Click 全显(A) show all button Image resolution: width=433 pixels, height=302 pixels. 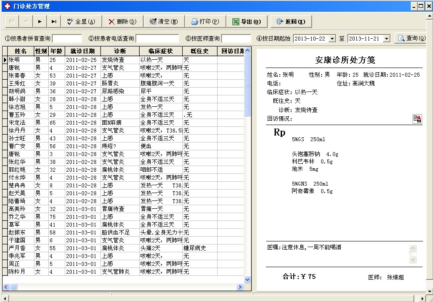[81, 22]
